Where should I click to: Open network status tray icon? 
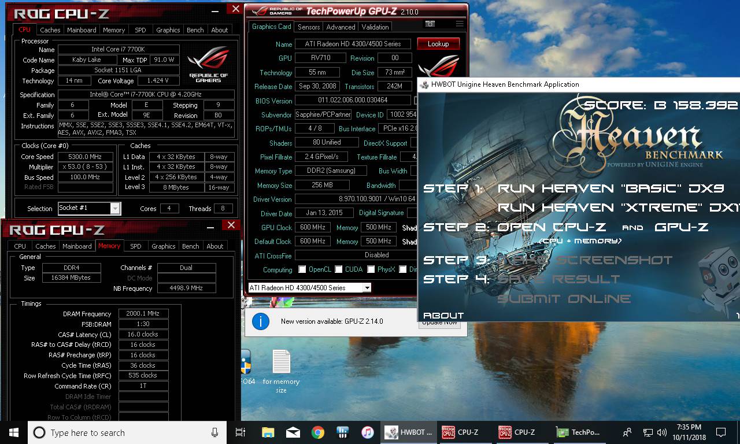(648, 432)
